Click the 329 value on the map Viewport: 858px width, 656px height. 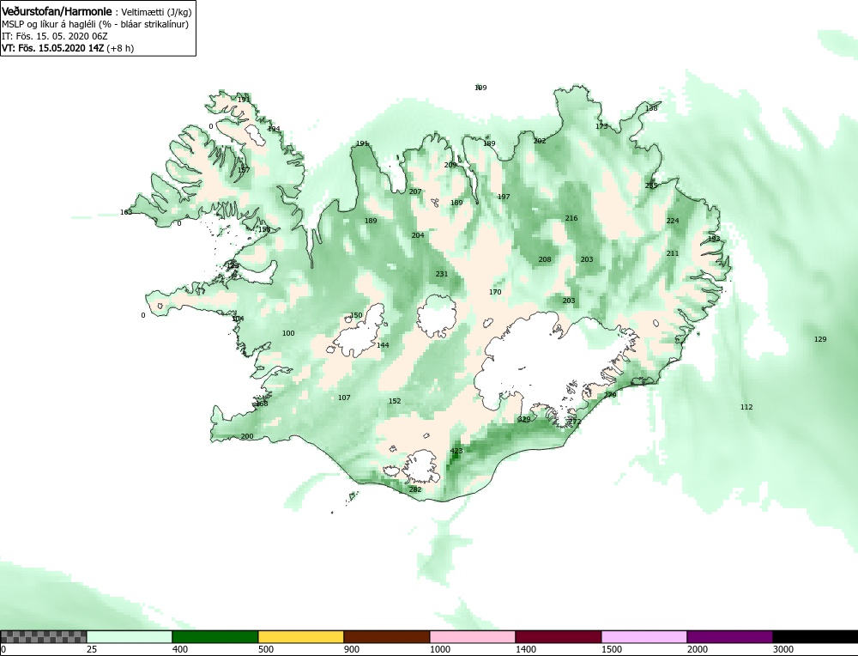pyautogui.click(x=524, y=420)
